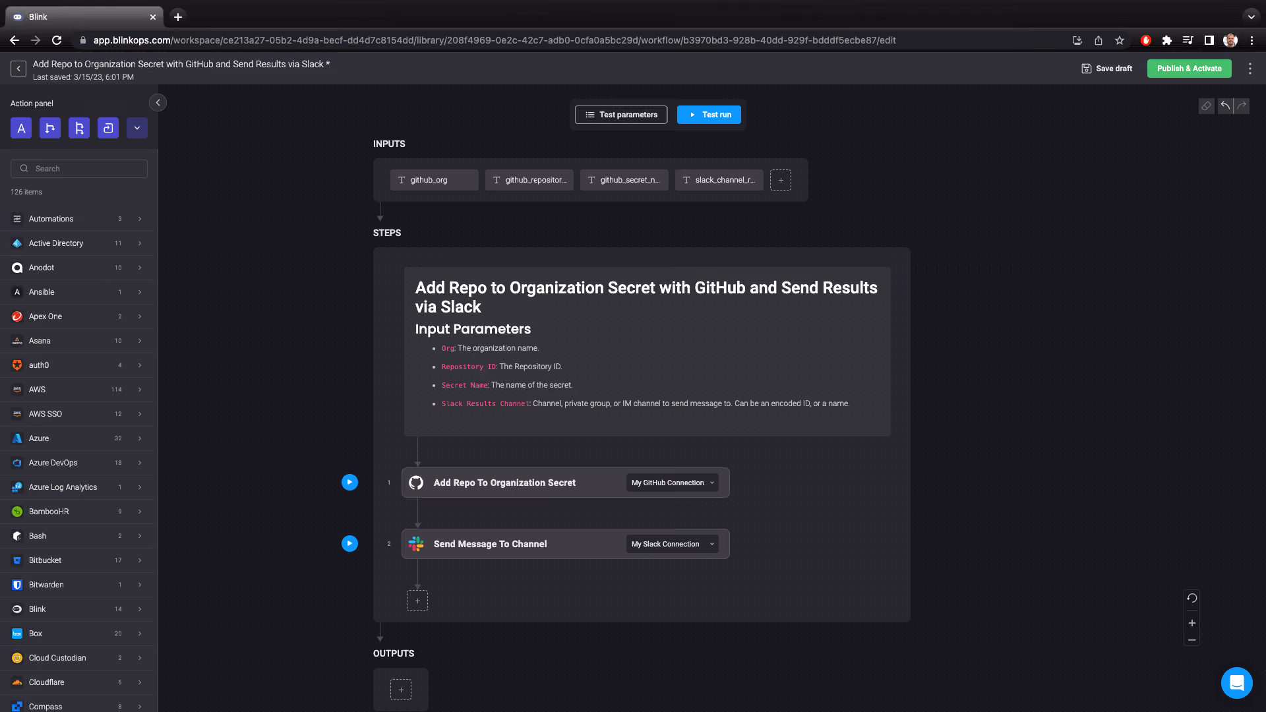Open Test parameters
This screenshot has width=1266, height=712.
pyautogui.click(x=621, y=115)
